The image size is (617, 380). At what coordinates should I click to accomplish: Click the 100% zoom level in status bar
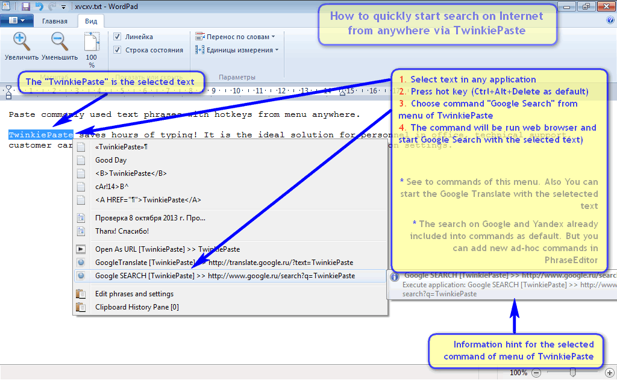(x=518, y=373)
